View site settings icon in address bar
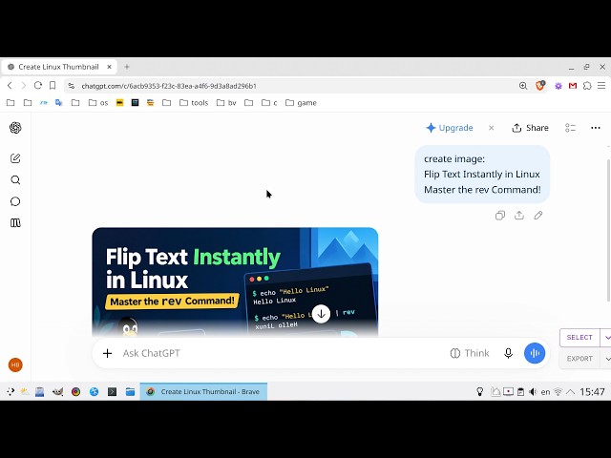The width and height of the screenshot is (611, 458). pos(72,86)
